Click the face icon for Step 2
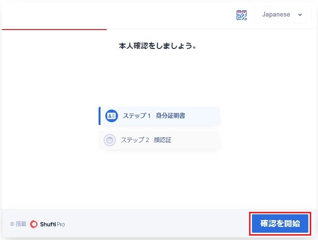Image resolution: width=318 pixels, height=240 pixels. [110, 140]
